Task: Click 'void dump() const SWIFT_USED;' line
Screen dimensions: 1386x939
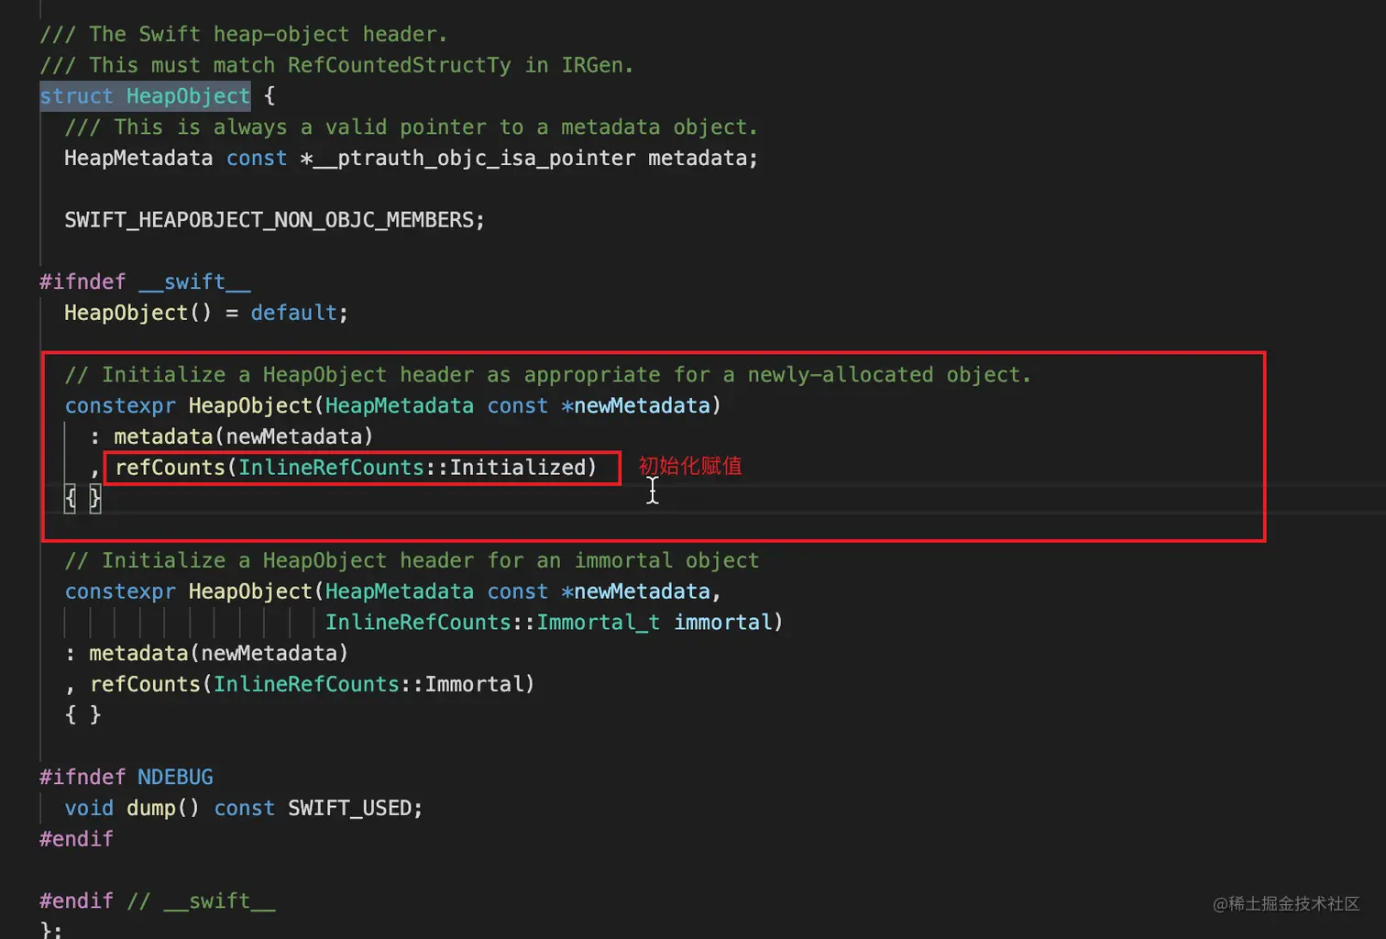Action: [244, 808]
